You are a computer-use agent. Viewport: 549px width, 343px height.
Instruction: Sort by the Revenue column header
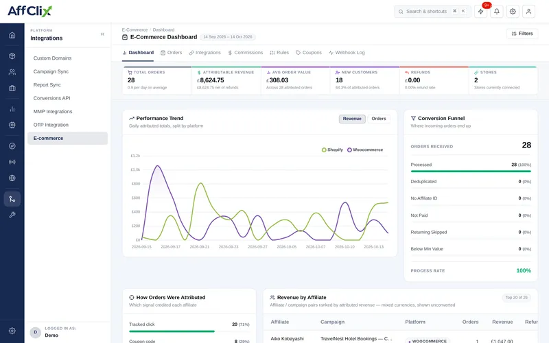tap(502, 322)
